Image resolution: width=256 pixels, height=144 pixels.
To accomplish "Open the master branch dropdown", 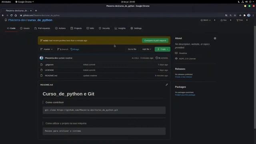I will click(46, 49).
